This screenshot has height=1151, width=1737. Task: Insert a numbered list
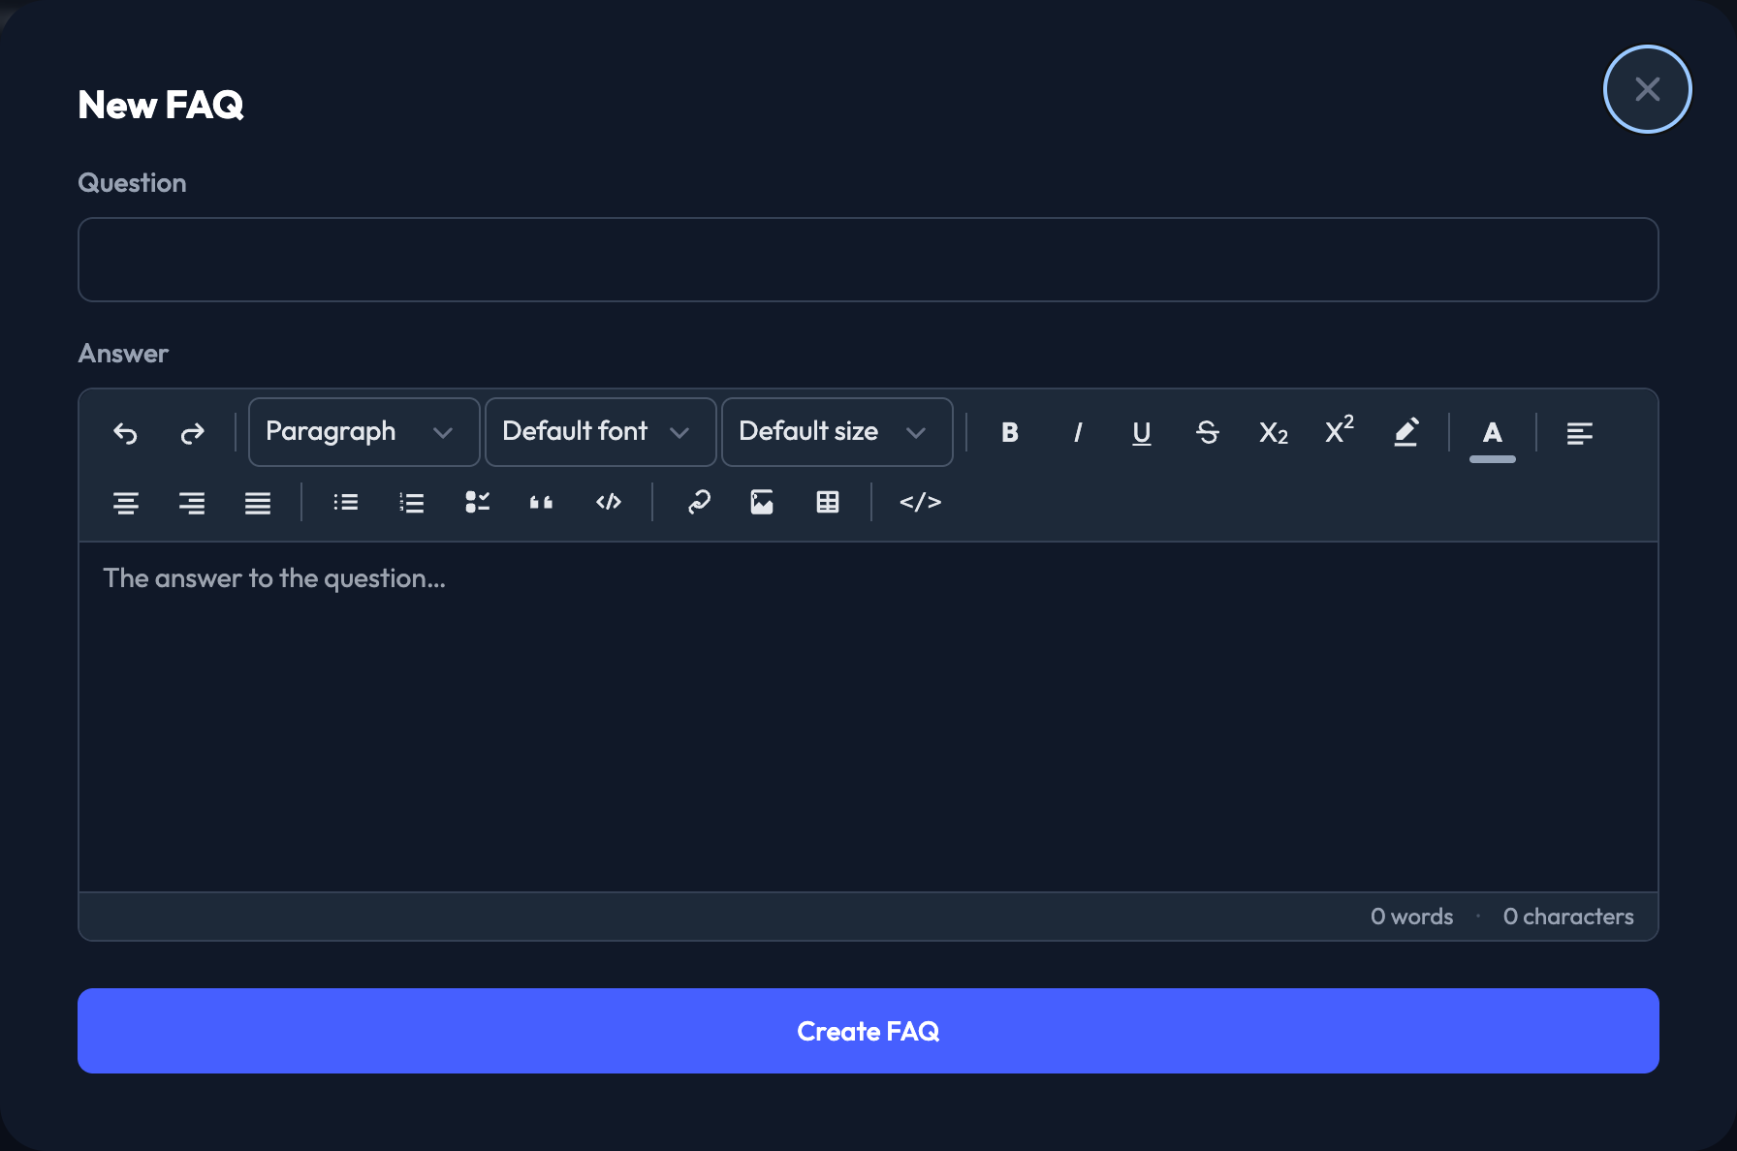(411, 502)
